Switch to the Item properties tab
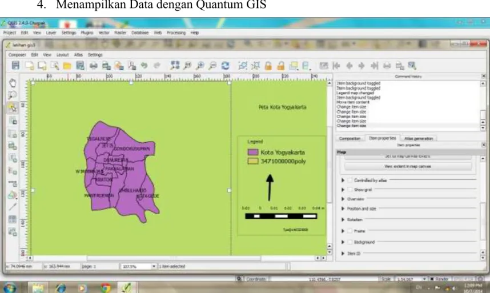 pos(382,138)
